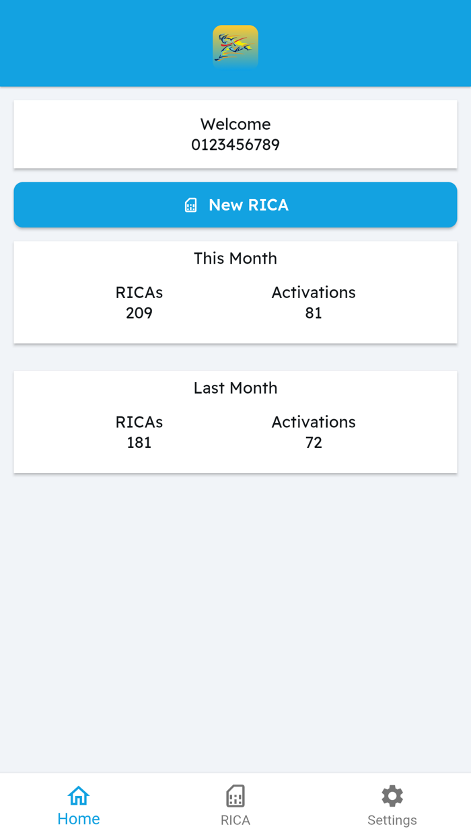Tap the gear cog for app settings
The width and height of the screenshot is (471, 837).
[392, 795]
